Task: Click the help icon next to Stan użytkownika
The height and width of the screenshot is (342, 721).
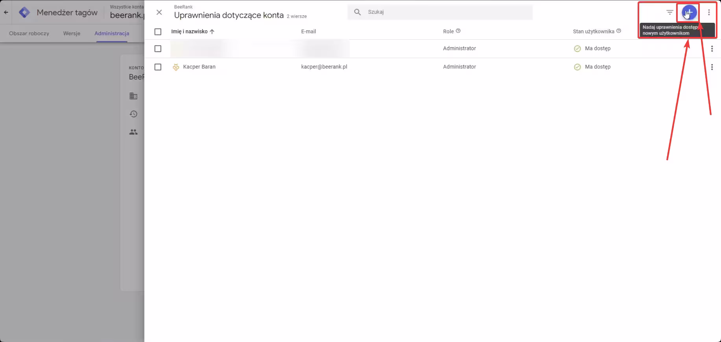Action: click(619, 31)
